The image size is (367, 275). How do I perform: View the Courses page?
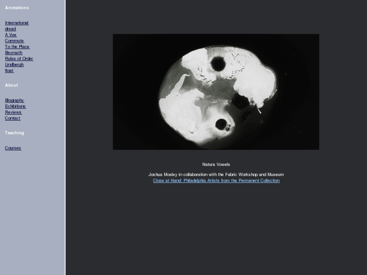[x=13, y=148]
